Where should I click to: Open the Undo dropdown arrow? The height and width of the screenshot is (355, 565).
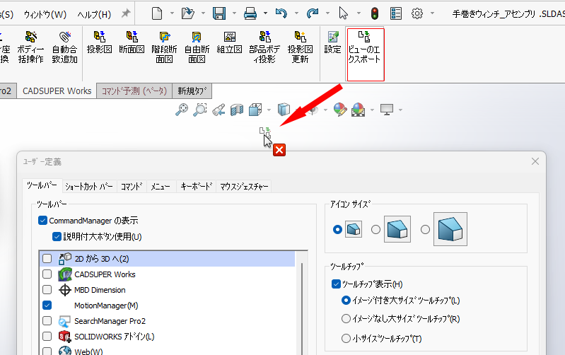[x=296, y=13]
